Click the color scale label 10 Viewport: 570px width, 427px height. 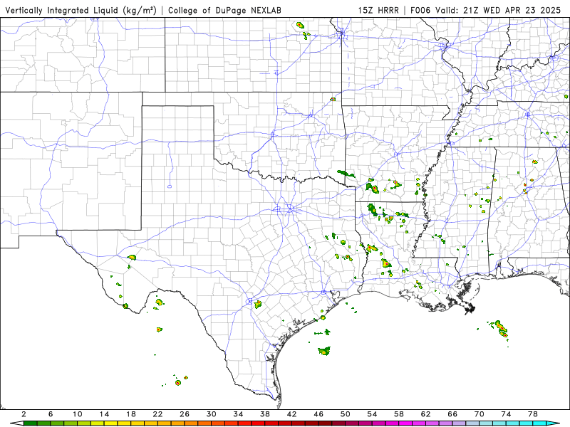pos(78,414)
